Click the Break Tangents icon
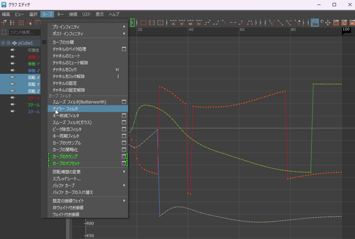Image resolution: width=355 pixels, height=239 pixels. tap(272, 22)
